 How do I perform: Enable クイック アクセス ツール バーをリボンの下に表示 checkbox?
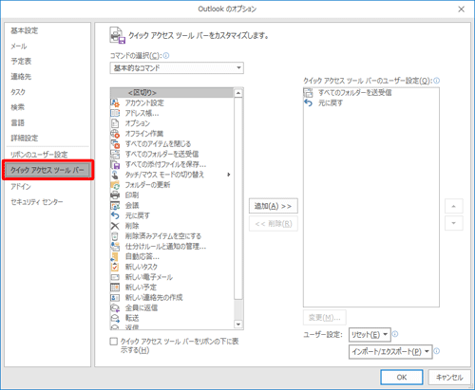pyautogui.click(x=113, y=342)
